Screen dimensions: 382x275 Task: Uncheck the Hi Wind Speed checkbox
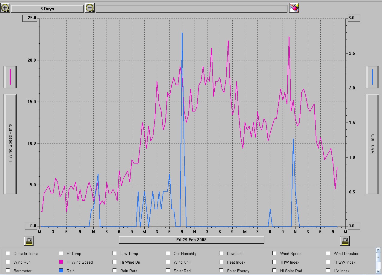click(x=61, y=262)
